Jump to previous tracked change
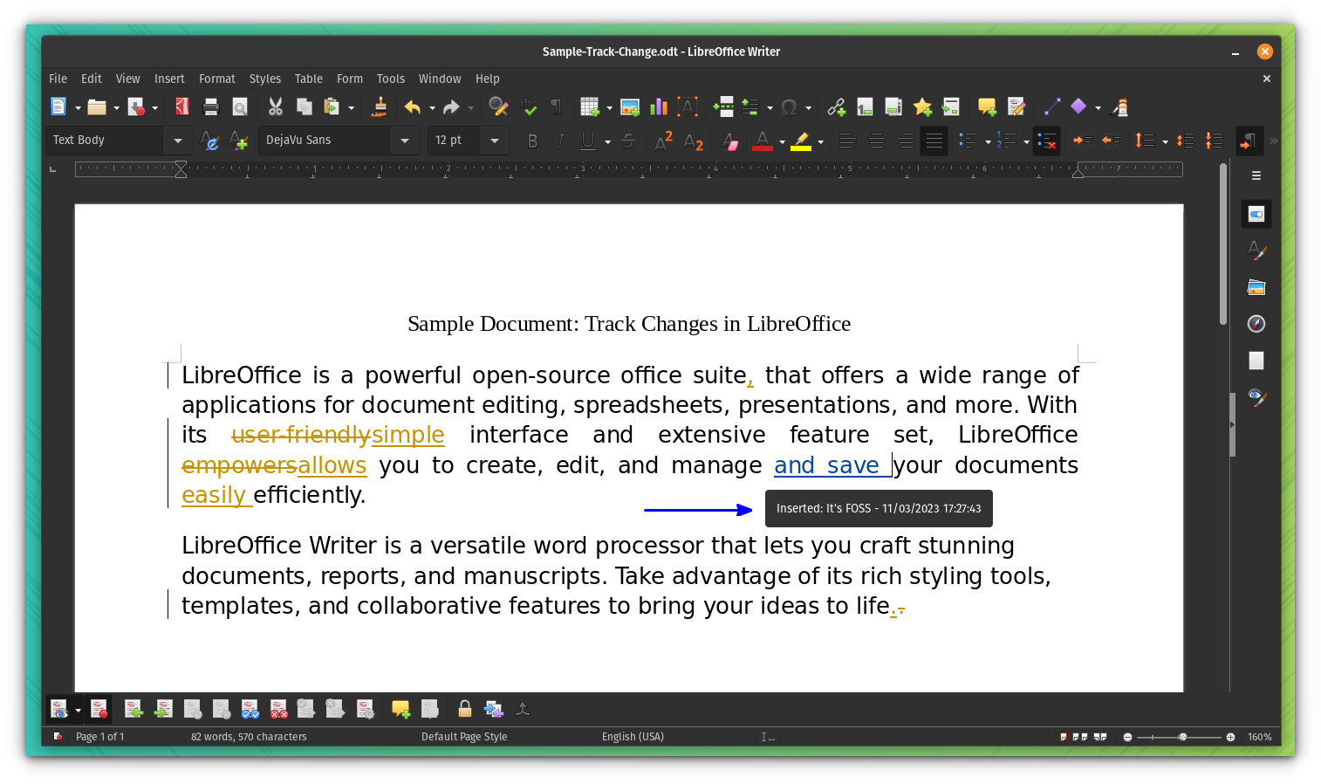 point(133,709)
